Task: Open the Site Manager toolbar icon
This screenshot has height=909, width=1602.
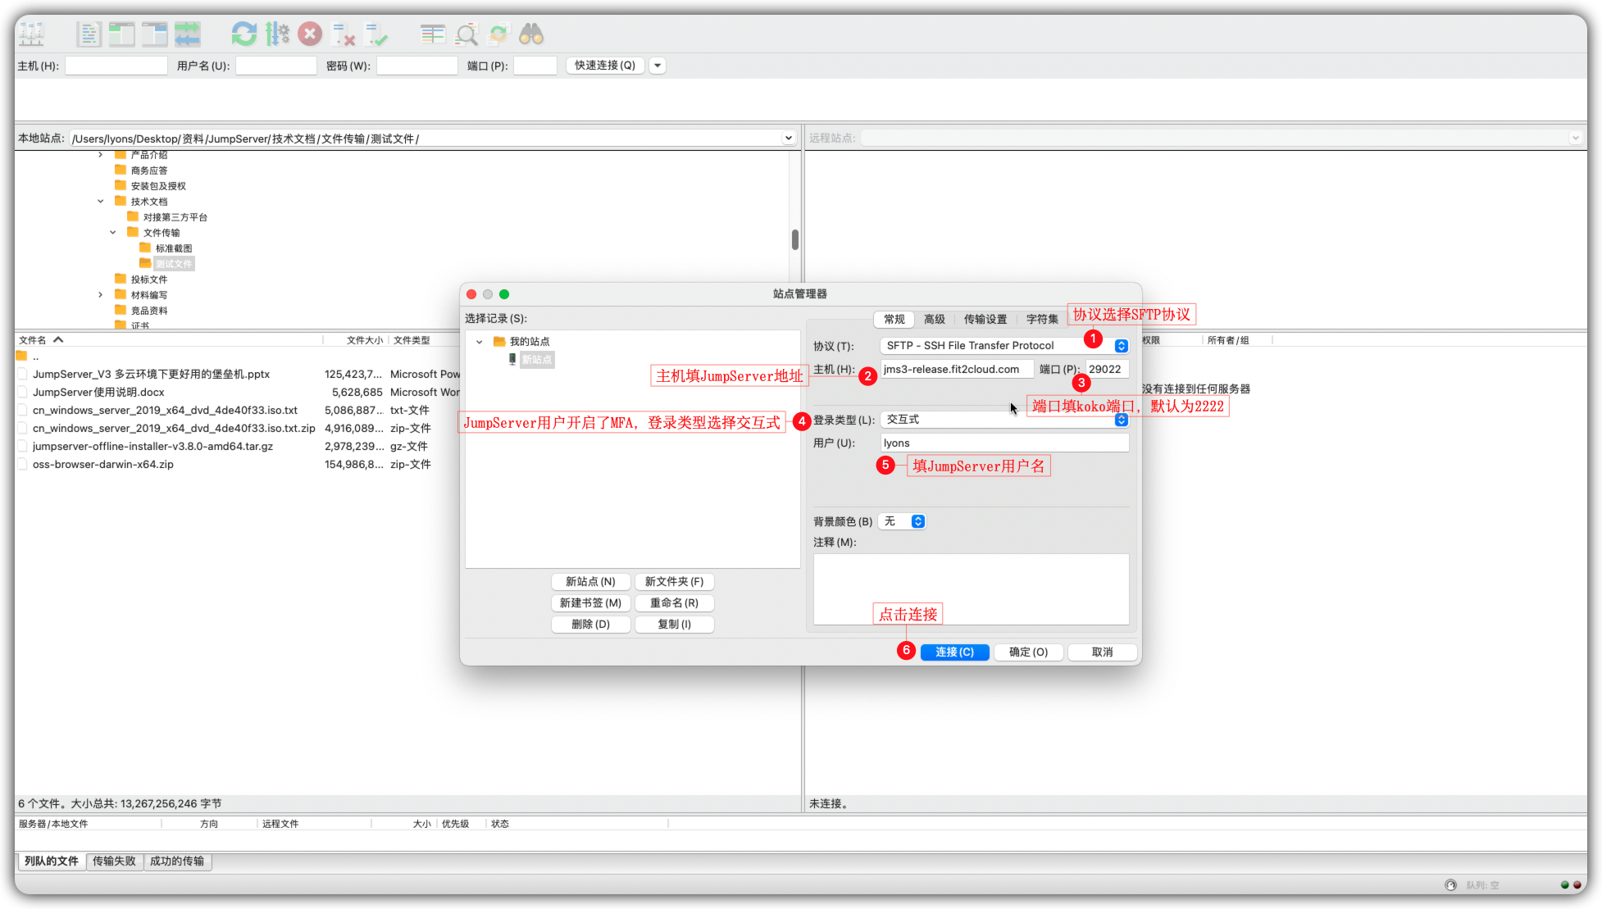Action: click(x=32, y=34)
